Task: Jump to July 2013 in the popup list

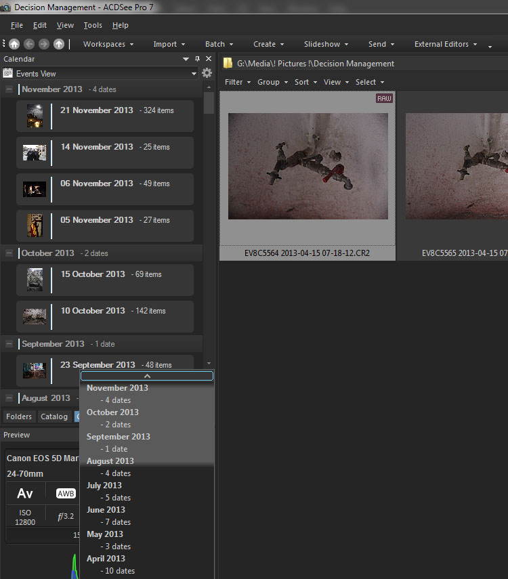Action: (104, 486)
